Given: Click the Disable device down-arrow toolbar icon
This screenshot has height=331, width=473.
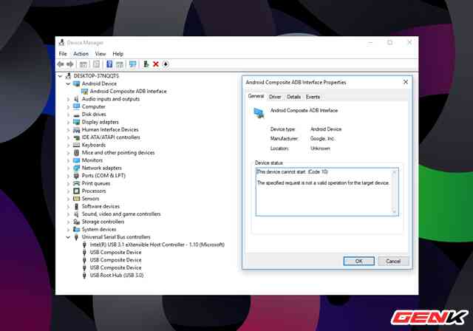Looking at the screenshot, I should click(x=166, y=64).
